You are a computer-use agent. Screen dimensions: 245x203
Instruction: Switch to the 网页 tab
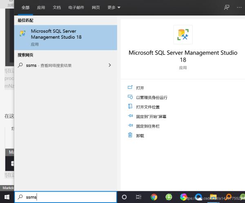pyautogui.click(x=96, y=7)
